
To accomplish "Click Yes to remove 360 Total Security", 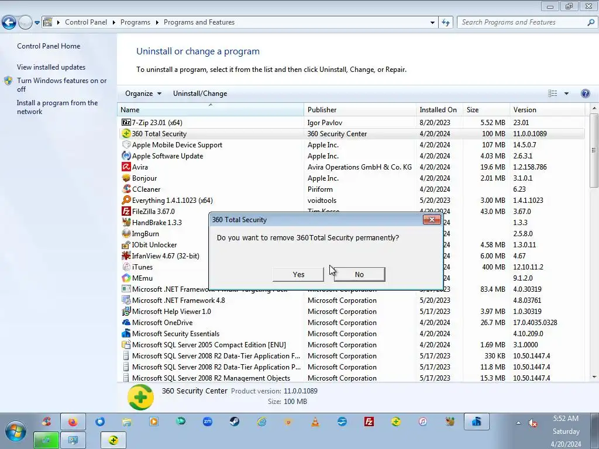I will [x=298, y=275].
